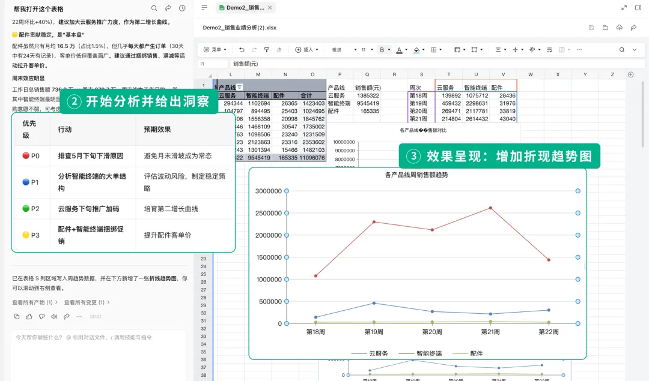This screenshot has width=649, height=381.
Task: Select the 销售额(元) header cell
Action: [368, 88]
